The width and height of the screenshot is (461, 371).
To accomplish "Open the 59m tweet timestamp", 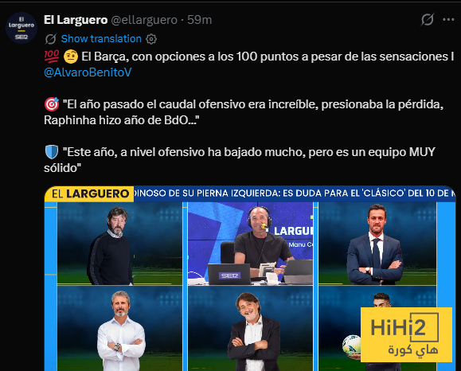I will tap(199, 20).
